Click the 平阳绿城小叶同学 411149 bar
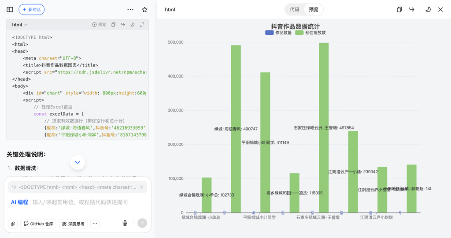The image size is (451, 238). tap(265, 142)
